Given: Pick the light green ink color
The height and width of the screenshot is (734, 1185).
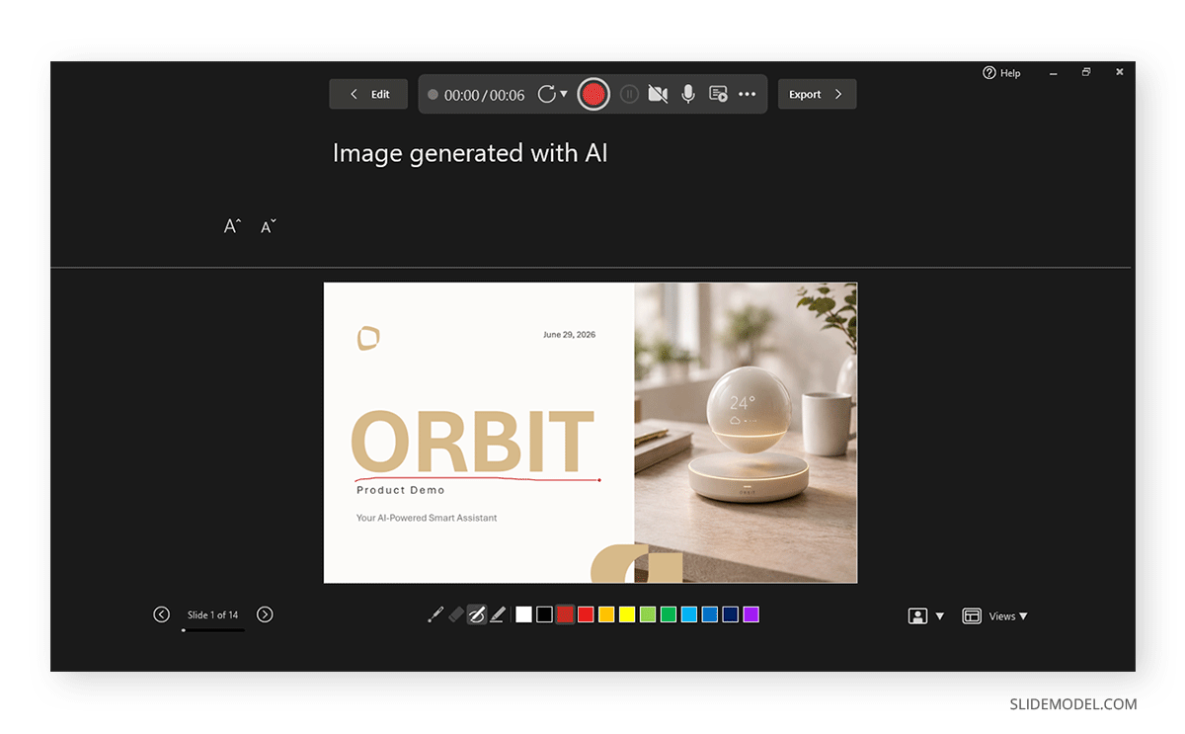Looking at the screenshot, I should [648, 614].
